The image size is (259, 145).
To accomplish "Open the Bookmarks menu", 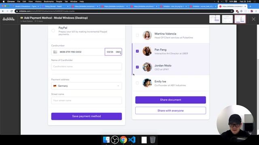I will coord(49,2).
